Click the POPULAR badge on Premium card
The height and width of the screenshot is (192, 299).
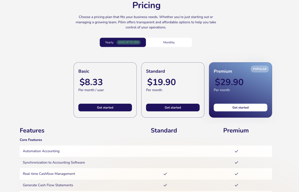[260, 69]
